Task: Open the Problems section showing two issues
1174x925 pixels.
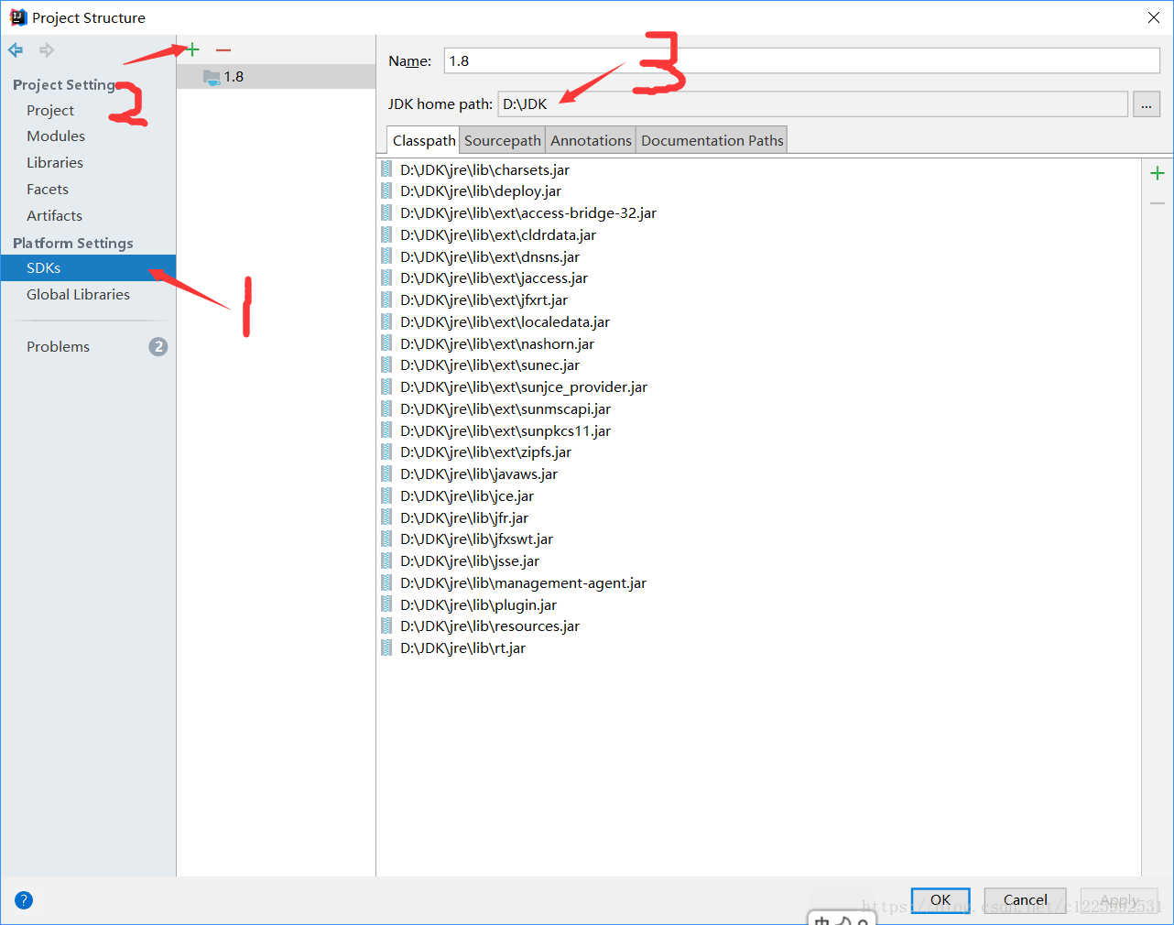Action: pos(58,346)
